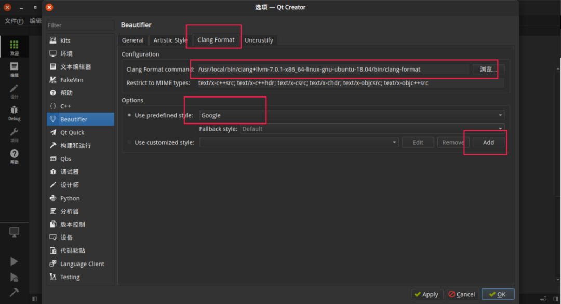The image size is (561, 304).
Task: Click the Remove customized style button
Action: [453, 142]
